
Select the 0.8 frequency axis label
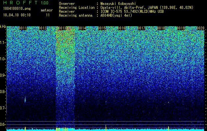tap(3, 92)
